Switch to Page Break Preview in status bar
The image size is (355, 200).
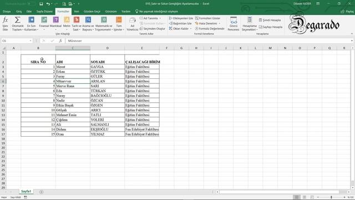(x=312, y=197)
